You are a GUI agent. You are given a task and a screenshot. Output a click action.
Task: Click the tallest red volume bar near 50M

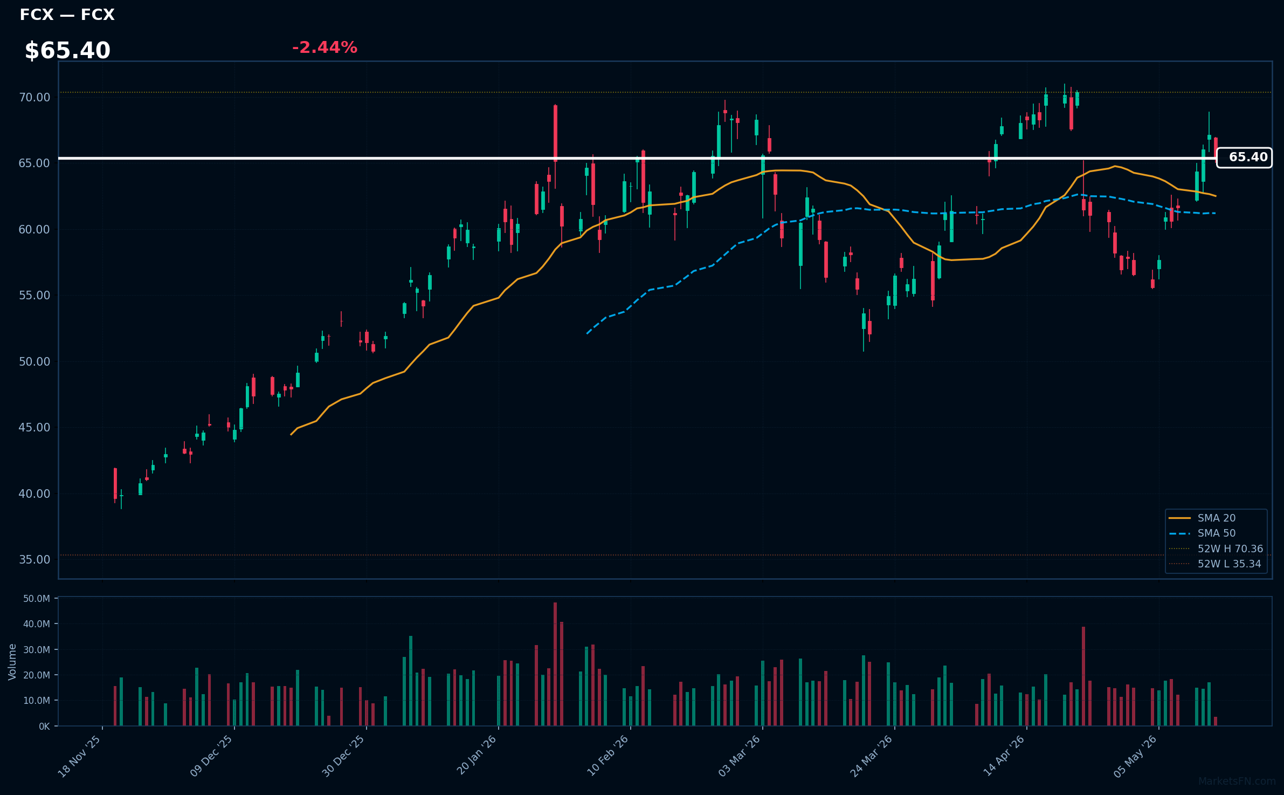pos(555,664)
